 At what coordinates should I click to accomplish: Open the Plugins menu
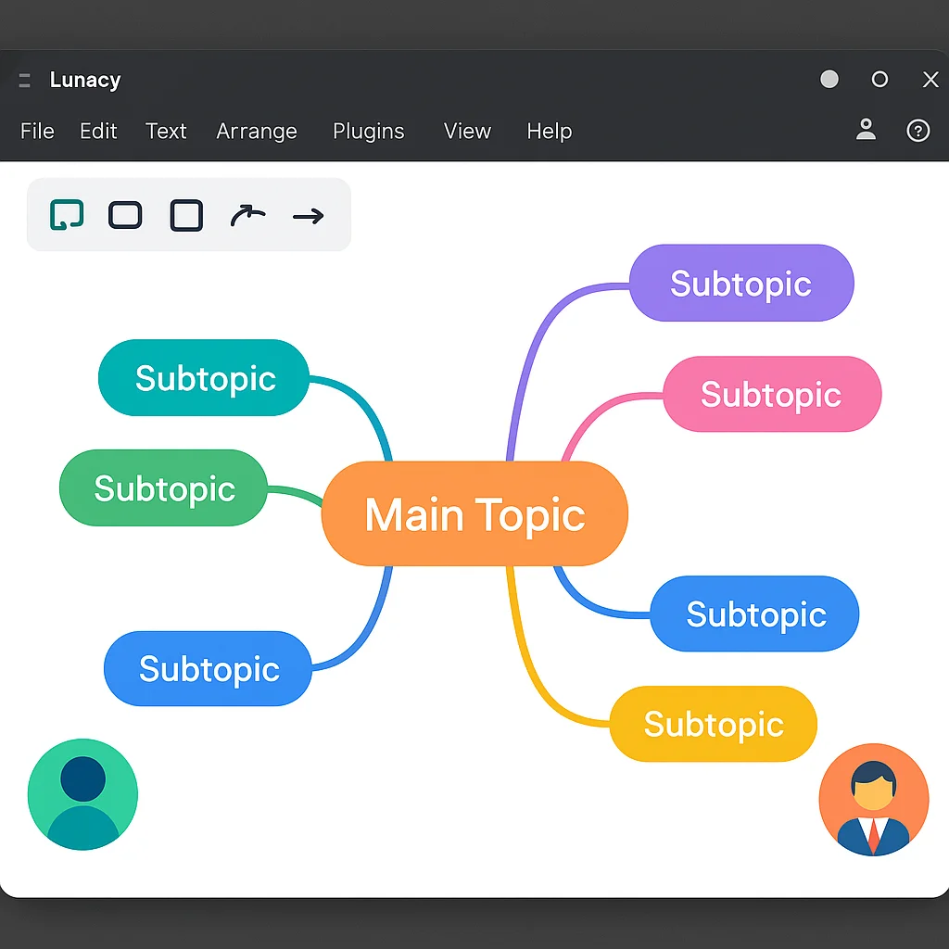(x=368, y=132)
